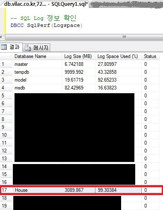Click the messages page icon beside 메시지
Screen dimensions: 163x210
tap(28, 48)
